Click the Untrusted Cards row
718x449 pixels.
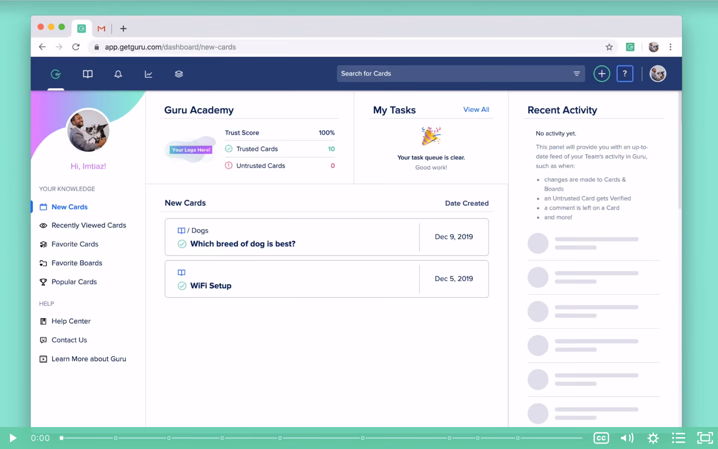click(x=280, y=166)
